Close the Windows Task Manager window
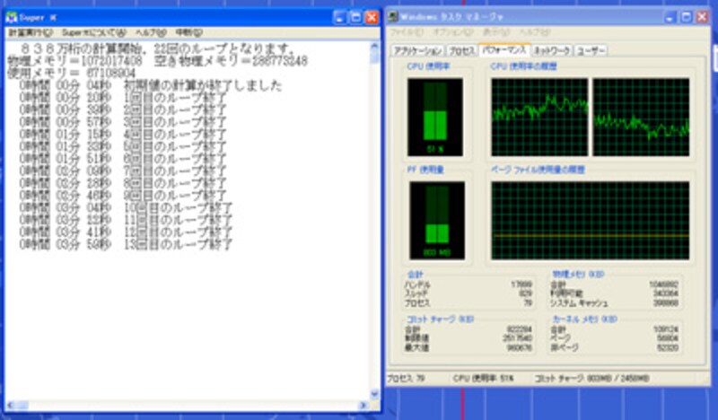The width and height of the screenshot is (718, 420). [703, 17]
